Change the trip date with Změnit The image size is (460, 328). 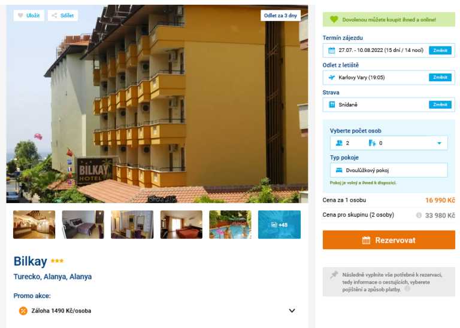tap(440, 50)
